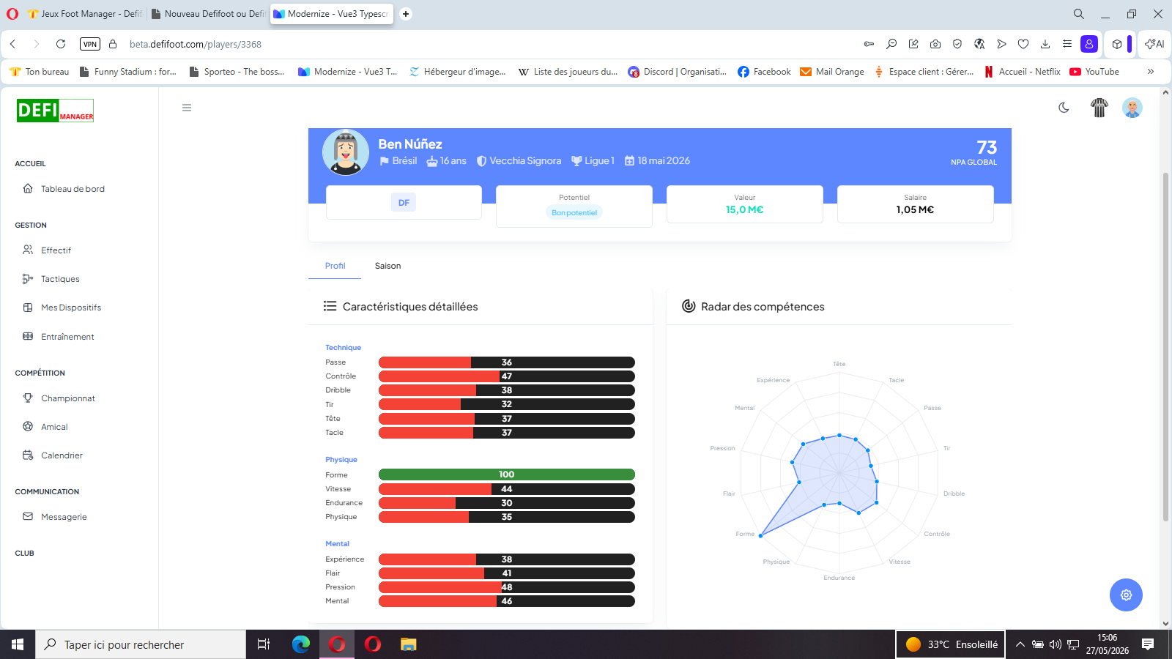Go to Tactiques page

60,279
